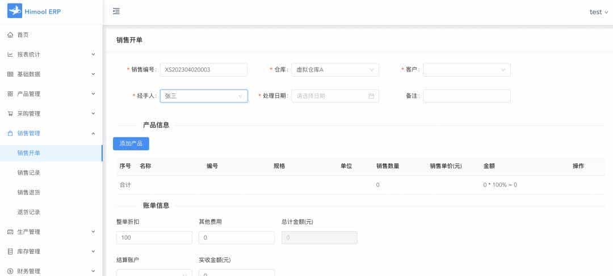Viewport: 613px width, 276px height.
Task: Collapse the 销售管理 menu chevron
Action: point(93,134)
